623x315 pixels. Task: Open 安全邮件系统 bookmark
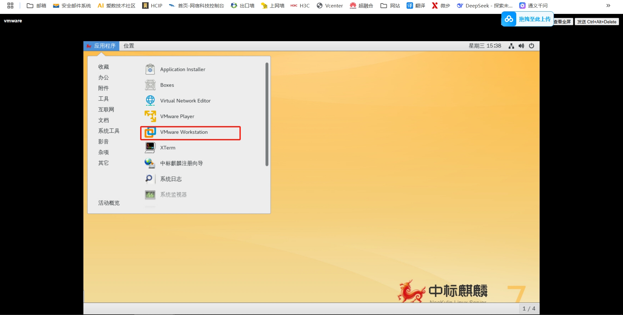tap(72, 6)
